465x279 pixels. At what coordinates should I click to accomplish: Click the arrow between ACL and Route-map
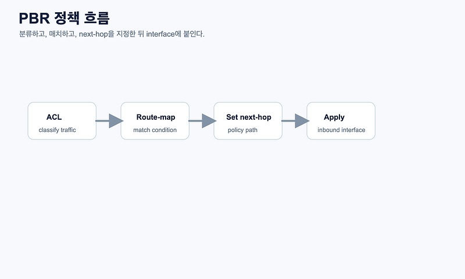109,121
